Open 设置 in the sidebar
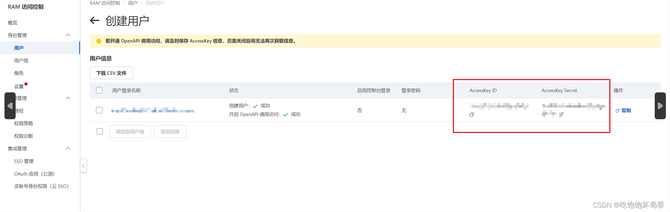670x212 pixels. (x=19, y=86)
